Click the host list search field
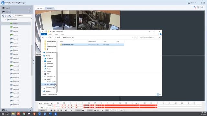207x116 pixels. coord(22,16)
